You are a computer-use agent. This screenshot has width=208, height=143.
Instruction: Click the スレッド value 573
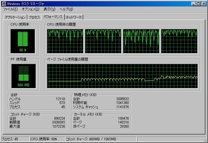(62, 103)
